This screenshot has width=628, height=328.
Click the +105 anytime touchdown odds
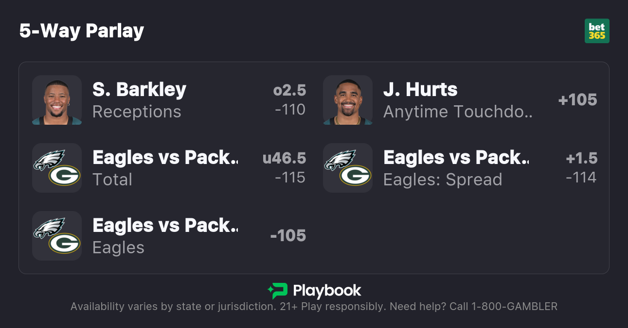point(577,100)
